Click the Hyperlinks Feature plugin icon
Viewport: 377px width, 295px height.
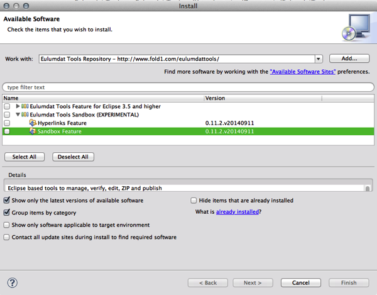coord(33,123)
